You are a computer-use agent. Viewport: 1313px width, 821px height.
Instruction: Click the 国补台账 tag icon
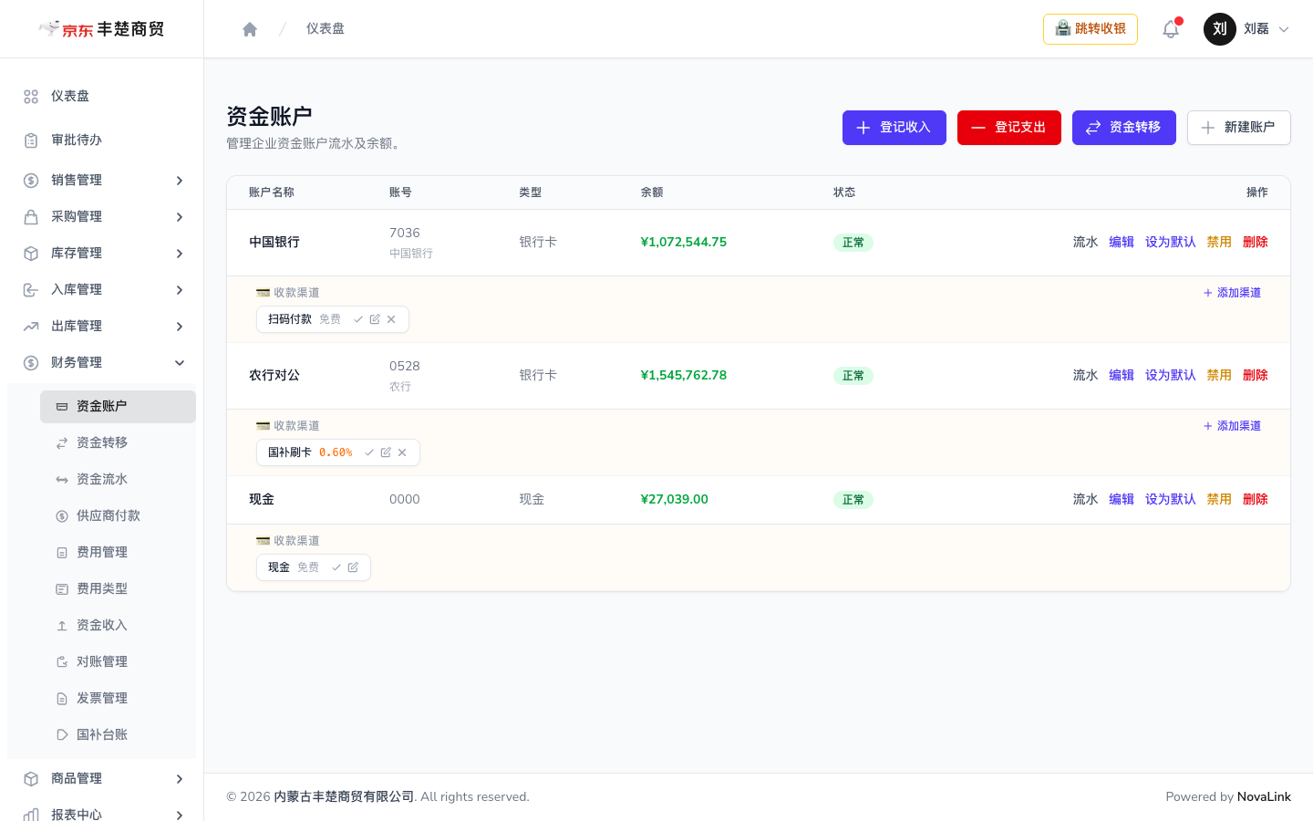tap(62, 735)
